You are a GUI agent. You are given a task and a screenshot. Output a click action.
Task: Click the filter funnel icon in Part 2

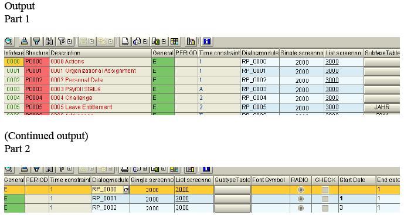(x=62, y=169)
